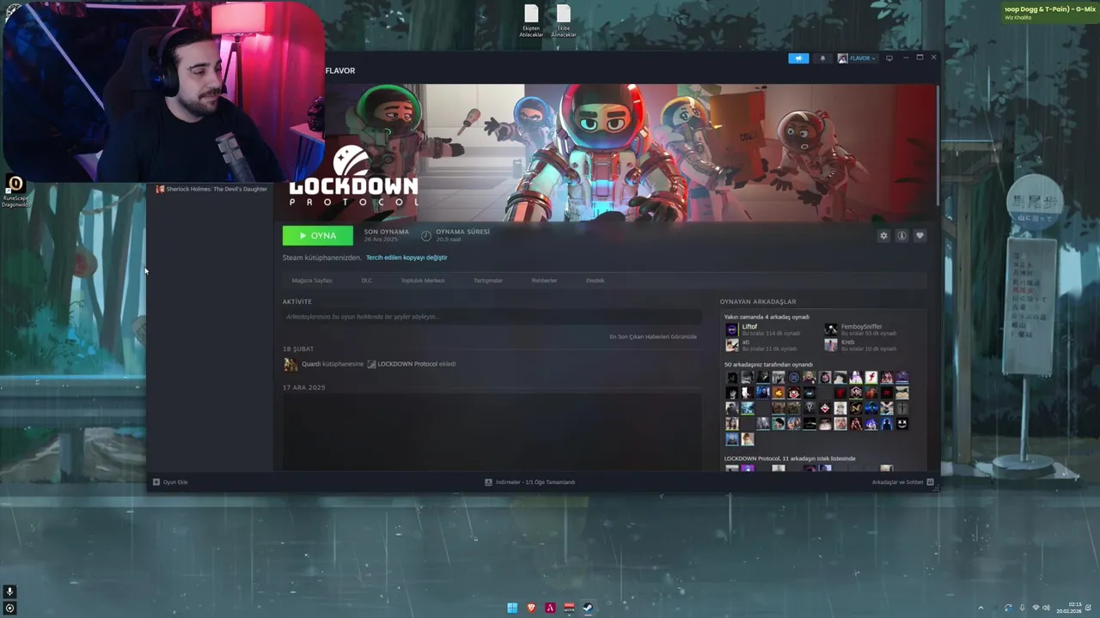
Task: Click the play-time clock icon
Action: 426,235
